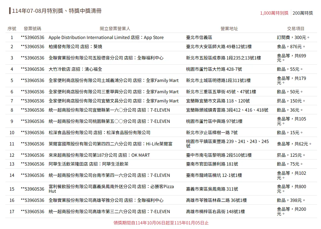Viewport: 321px width, 229px height.
Task: Click the transaction item 食品，876元
Action: [291, 47]
